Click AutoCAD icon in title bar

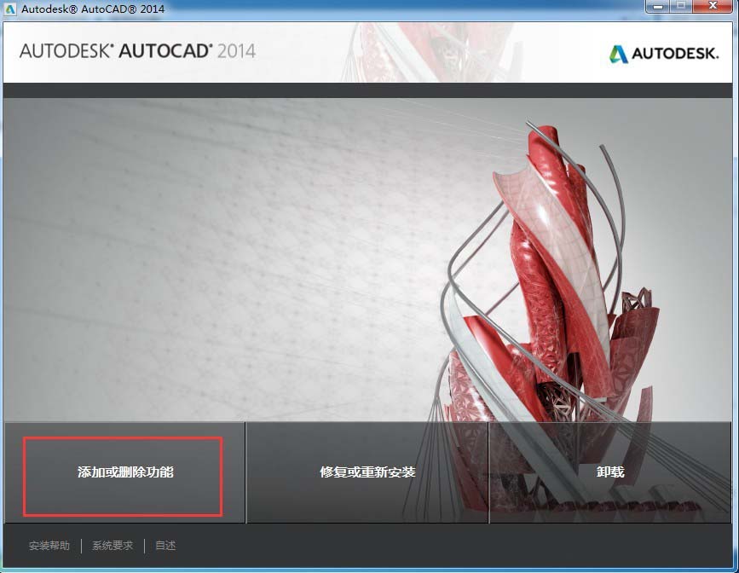coord(9,8)
